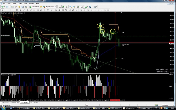Select the arrow cursor tool

(2, 10)
